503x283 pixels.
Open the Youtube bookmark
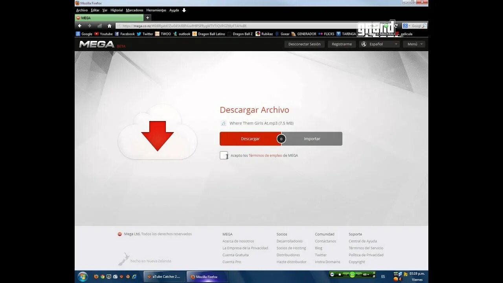[x=104, y=34]
